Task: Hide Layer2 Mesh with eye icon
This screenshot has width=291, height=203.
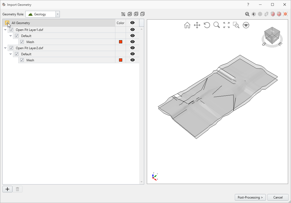Action: 132,60
